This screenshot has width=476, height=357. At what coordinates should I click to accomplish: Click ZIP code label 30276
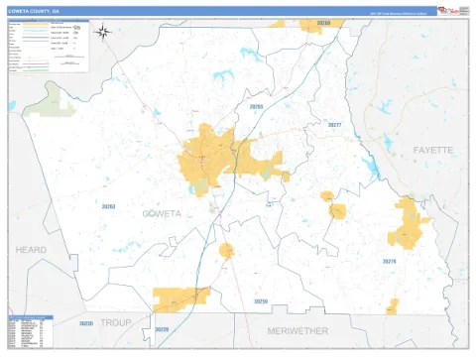(x=389, y=261)
